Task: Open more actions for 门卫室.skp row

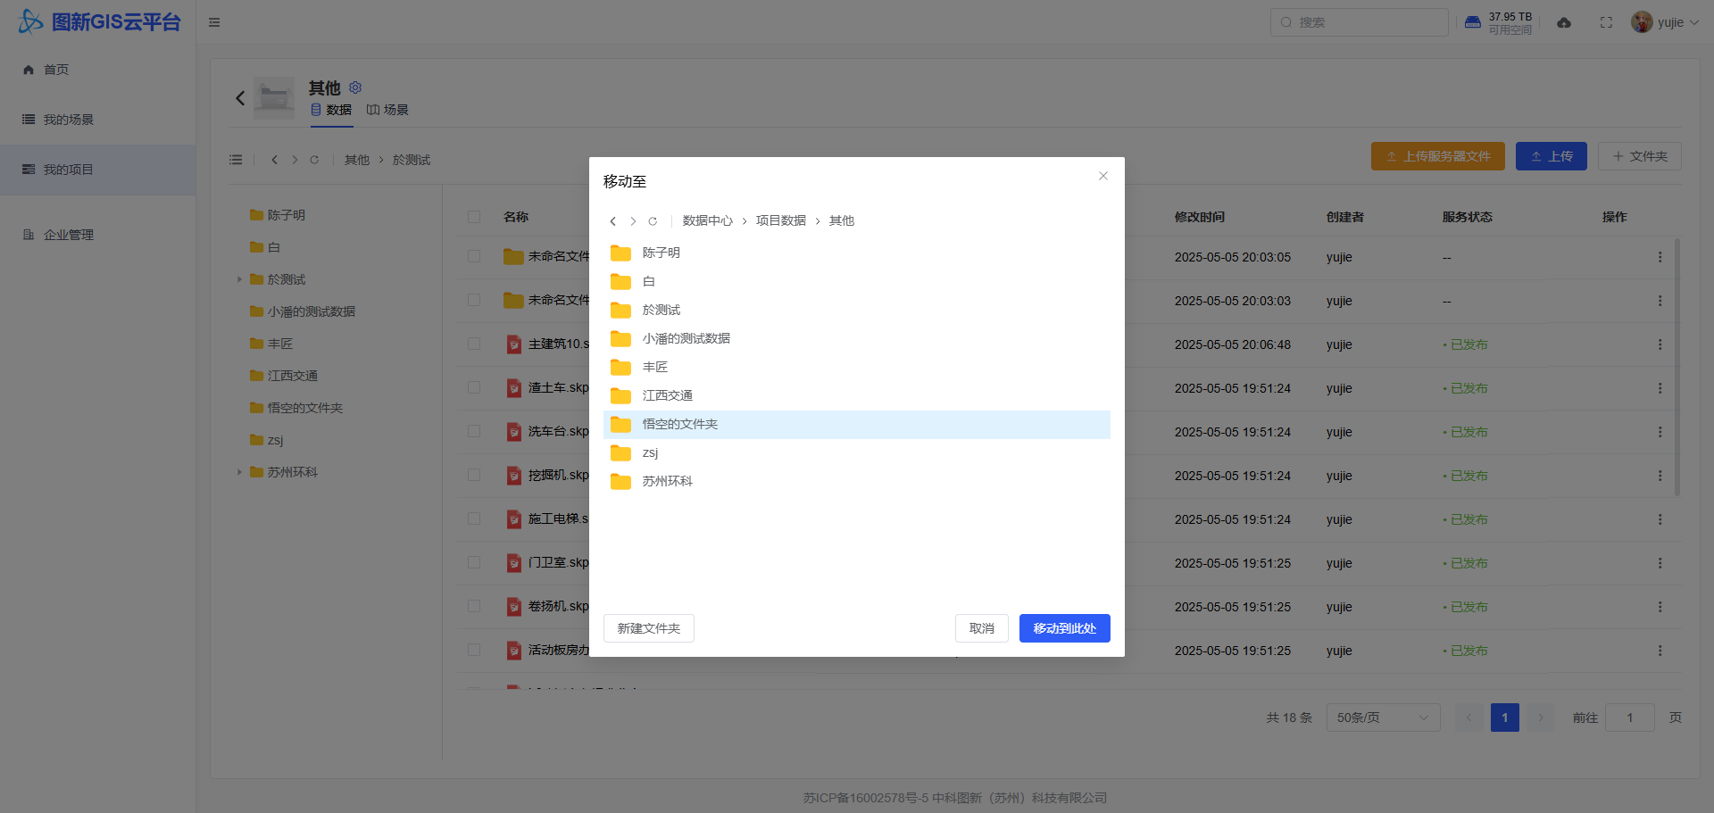Action: (1660, 563)
